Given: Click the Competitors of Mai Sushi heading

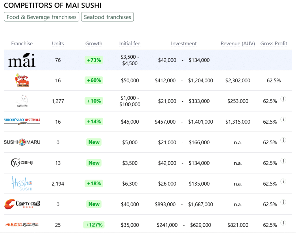Looking at the screenshot, I should [53, 5].
